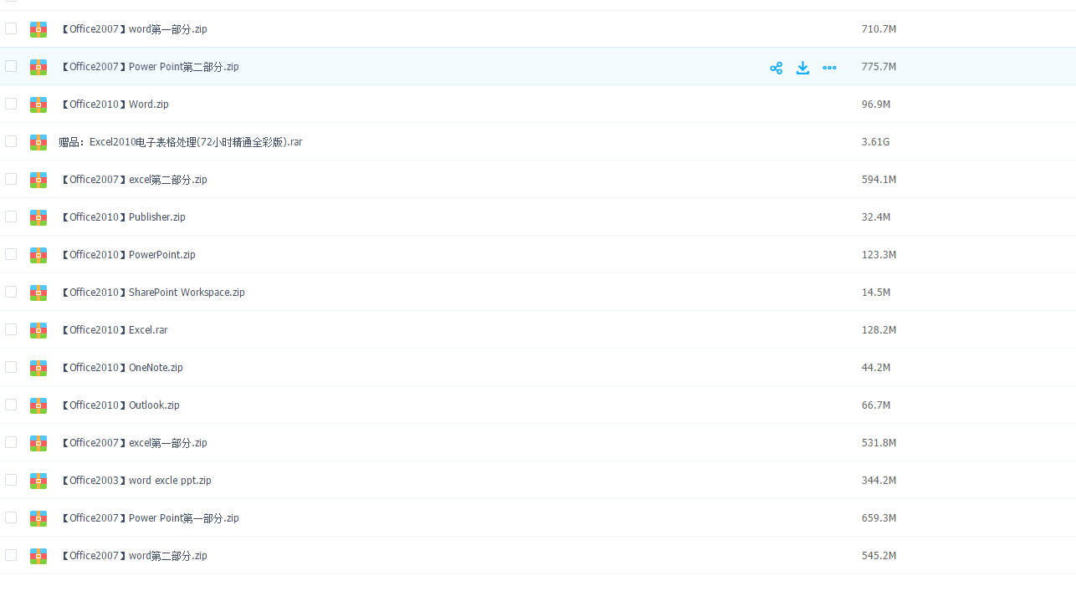Image resolution: width=1076 pixels, height=596 pixels.
Task: Download the Power Point第二部分.zip file
Action: click(802, 68)
